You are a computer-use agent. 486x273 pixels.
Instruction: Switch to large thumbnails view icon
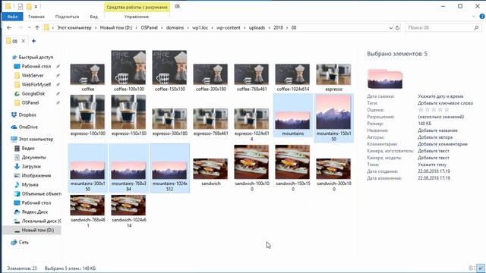pos(481,268)
